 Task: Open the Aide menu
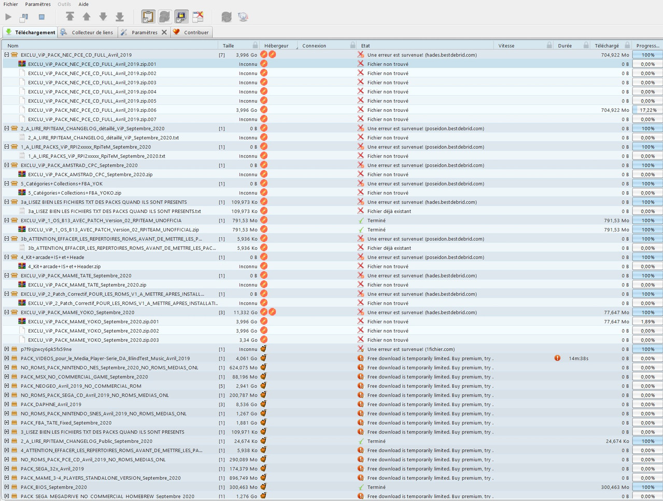tap(83, 4)
